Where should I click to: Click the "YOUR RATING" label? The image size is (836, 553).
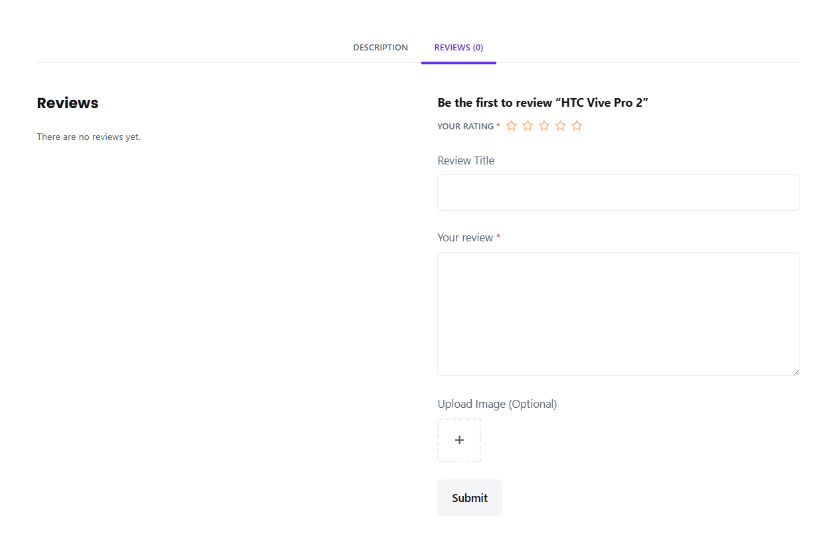[x=465, y=127]
